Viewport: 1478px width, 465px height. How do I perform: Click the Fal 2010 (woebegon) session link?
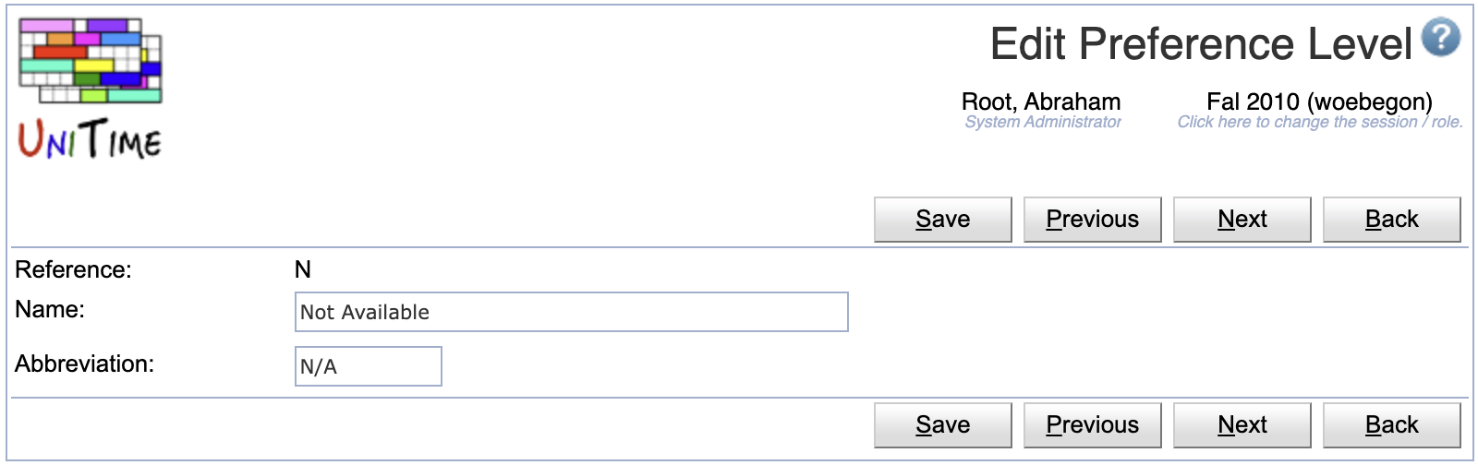pyautogui.click(x=1320, y=101)
